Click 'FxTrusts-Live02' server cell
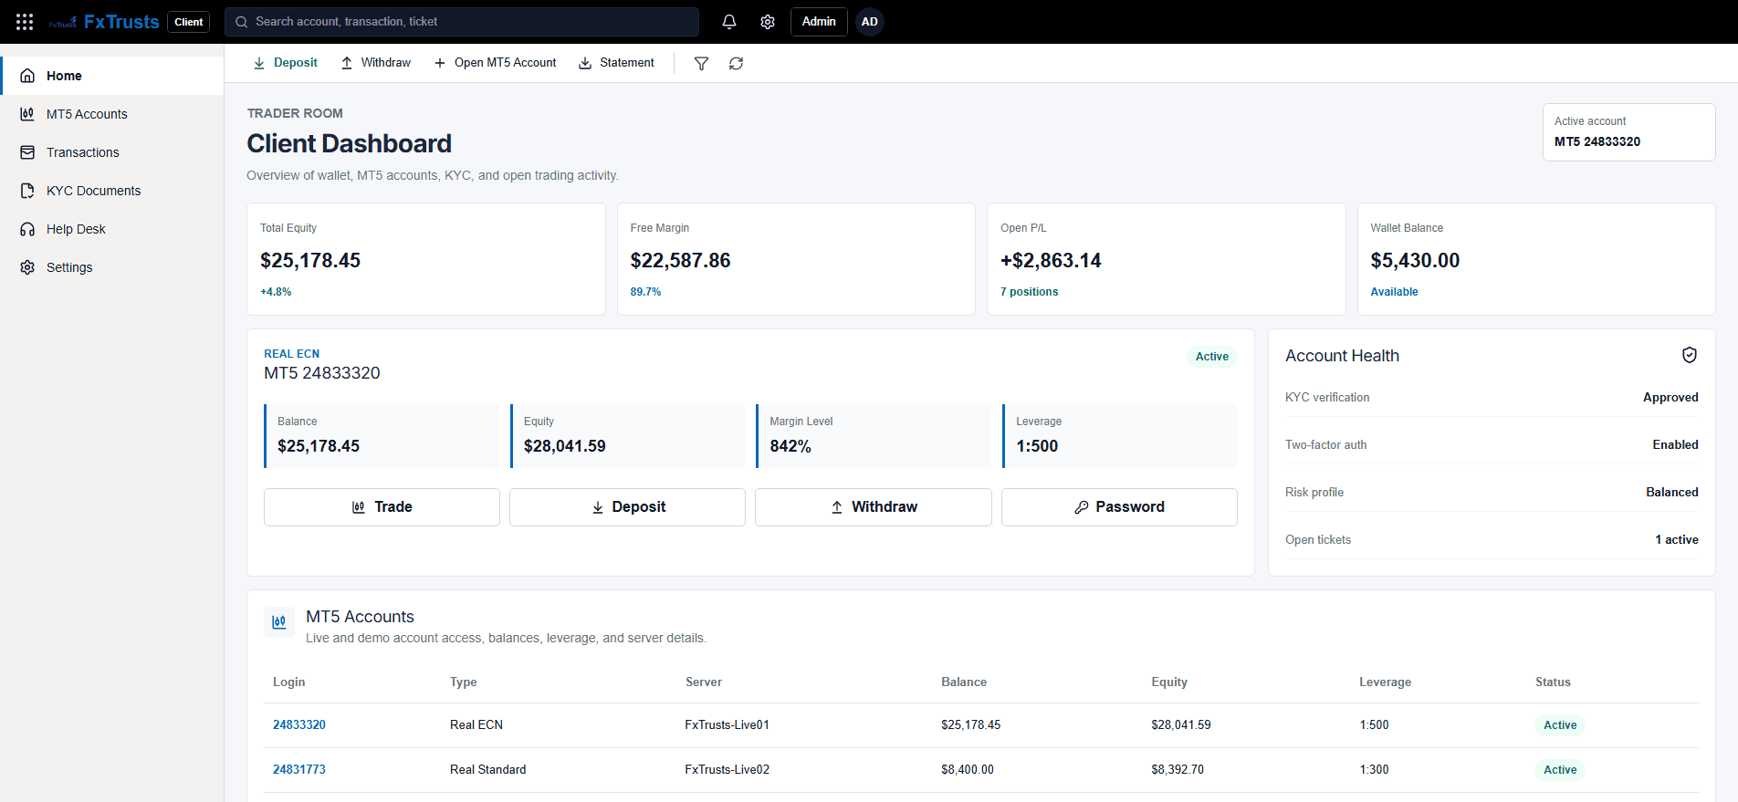Screen dimensions: 1738x802 728,770
